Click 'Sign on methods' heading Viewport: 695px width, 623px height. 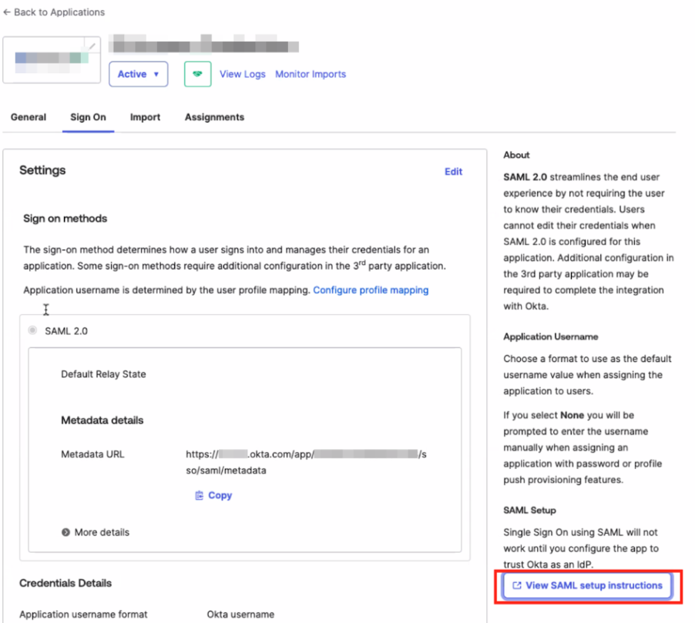(65, 219)
